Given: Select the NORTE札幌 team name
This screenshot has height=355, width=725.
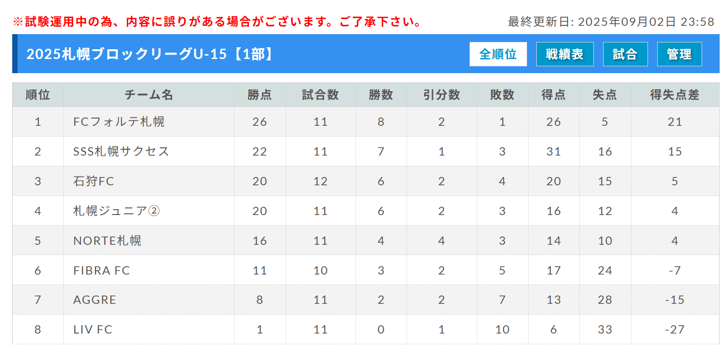Looking at the screenshot, I should pos(107,240).
